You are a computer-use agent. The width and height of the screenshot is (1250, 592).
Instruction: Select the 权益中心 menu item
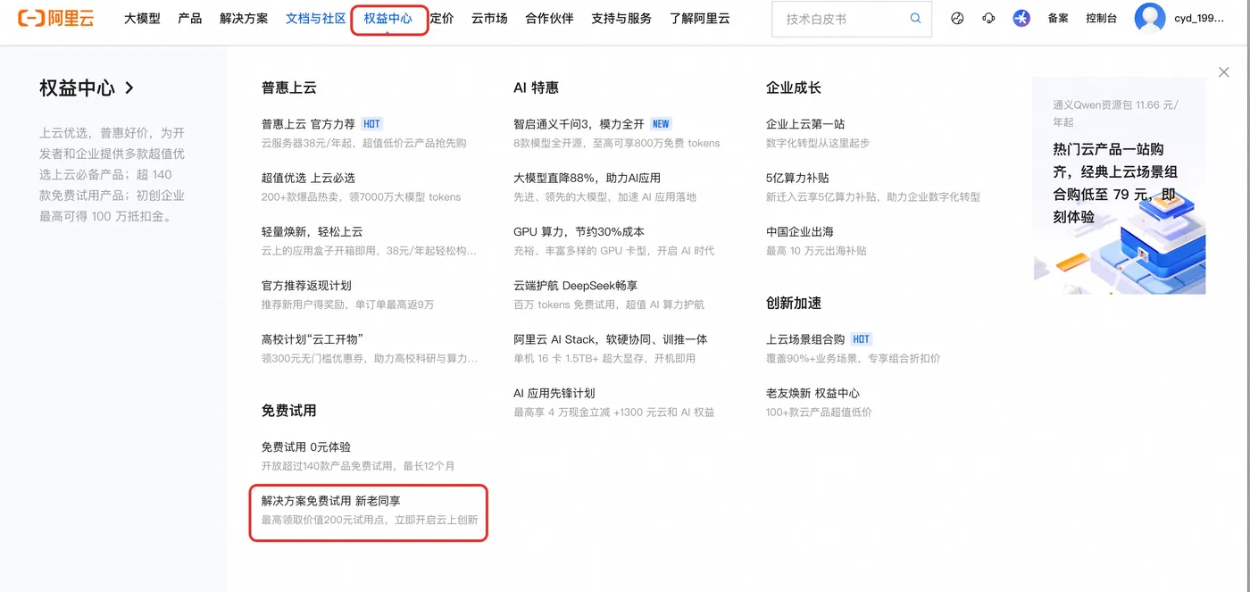point(388,18)
